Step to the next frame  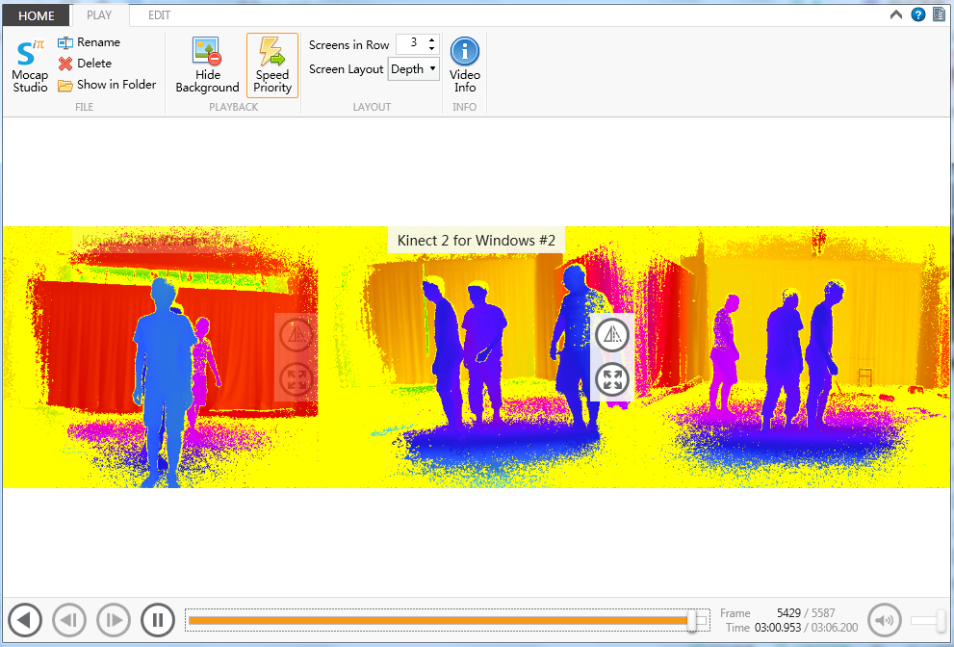[x=114, y=620]
